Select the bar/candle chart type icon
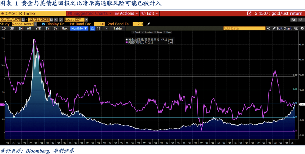The image size is (305, 154). (99, 28)
